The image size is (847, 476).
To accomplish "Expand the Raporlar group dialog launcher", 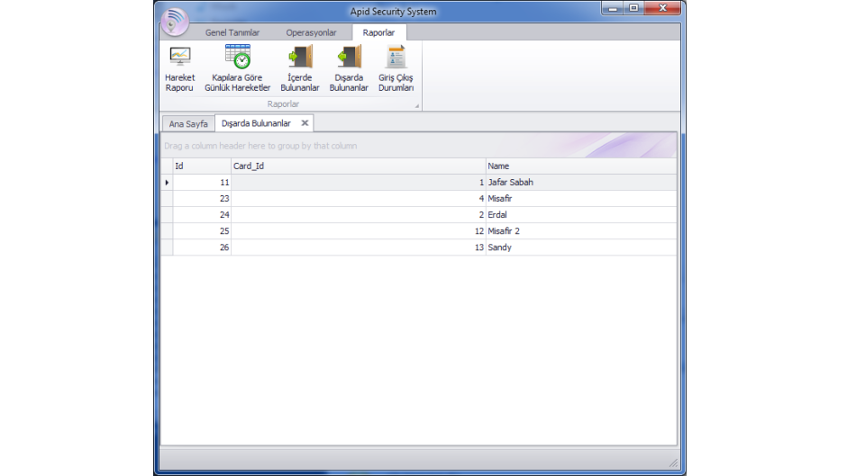I will pyautogui.click(x=417, y=106).
